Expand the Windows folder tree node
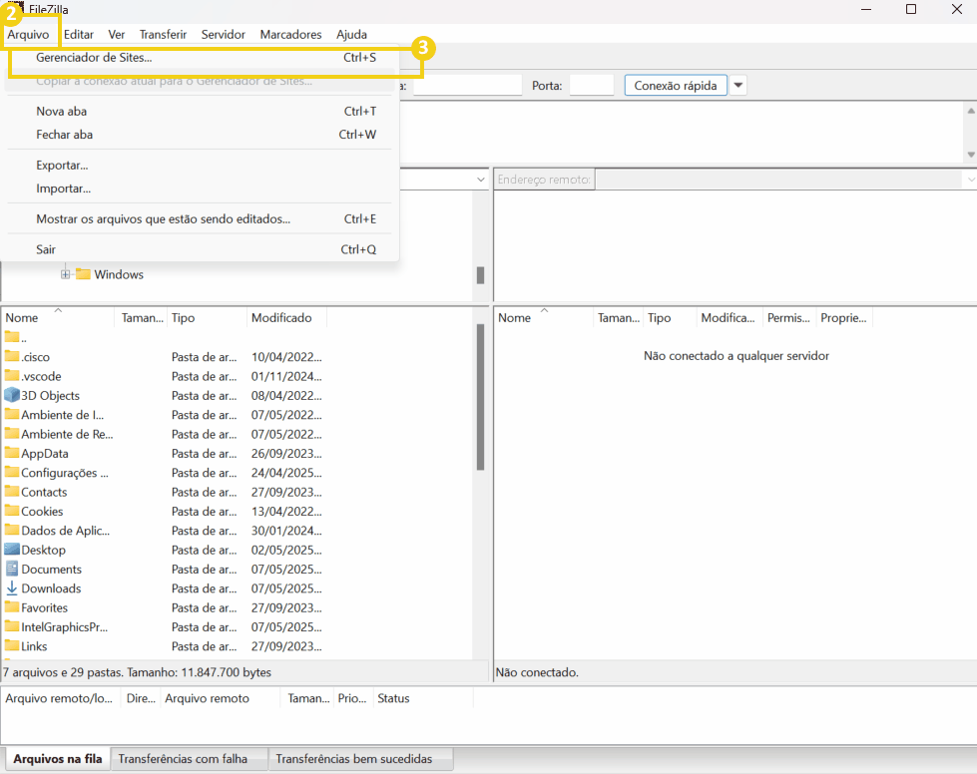Viewport: 977px width, 774px height. click(66, 274)
